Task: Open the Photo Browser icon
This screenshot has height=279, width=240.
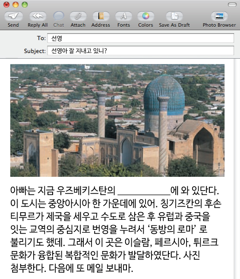Action: pyautogui.click(x=219, y=16)
